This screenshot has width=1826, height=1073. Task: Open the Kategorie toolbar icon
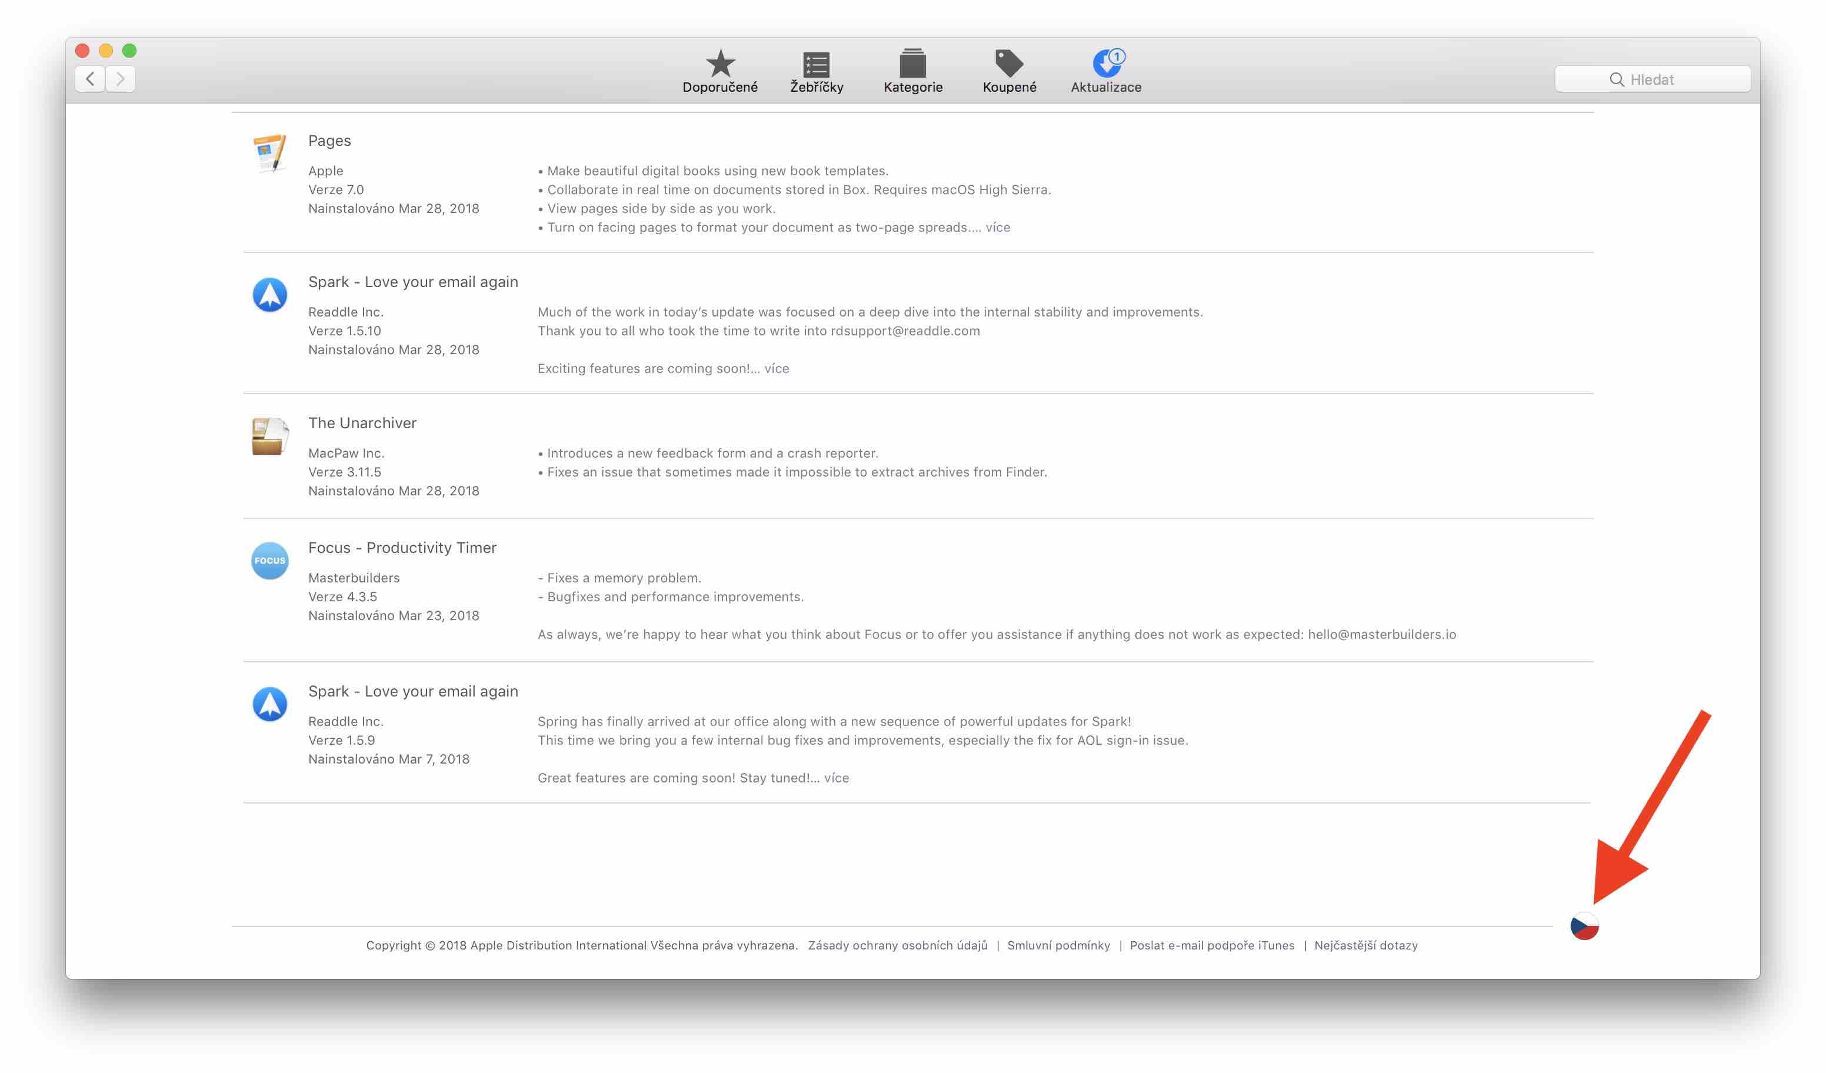(x=912, y=65)
